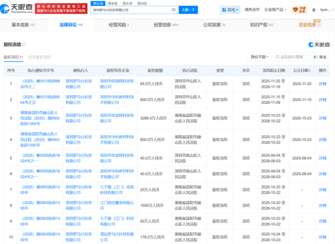335x244 pixels.
Task: Select the 查风险 search tab
Action: tap(142, 3)
